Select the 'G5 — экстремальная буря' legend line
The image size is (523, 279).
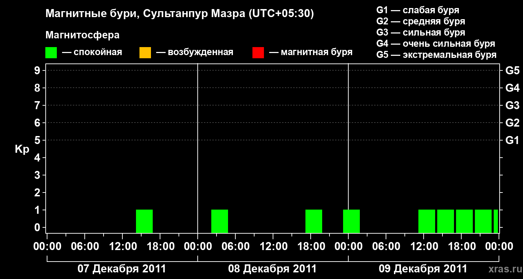click(x=437, y=55)
